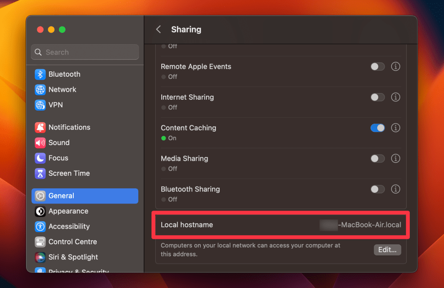444x288 pixels.
Task: Click the Bluetooth icon in sidebar
Action: 40,74
